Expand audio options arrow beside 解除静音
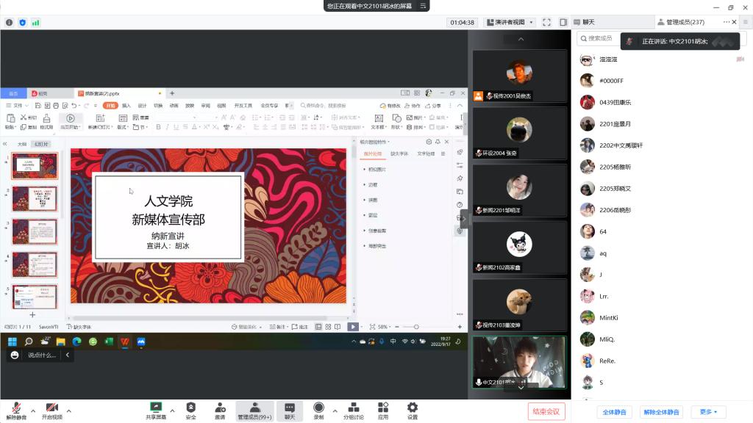 33,411
